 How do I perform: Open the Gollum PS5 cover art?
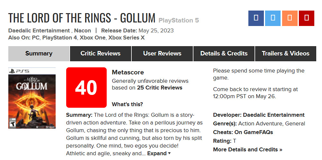pyautogui.click(x=32, y=98)
